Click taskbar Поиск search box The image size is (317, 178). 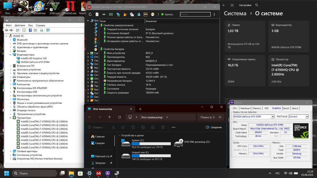(34, 173)
